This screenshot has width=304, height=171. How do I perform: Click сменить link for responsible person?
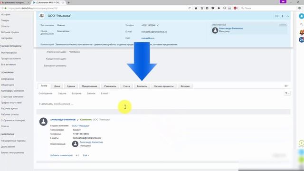coord(283,25)
